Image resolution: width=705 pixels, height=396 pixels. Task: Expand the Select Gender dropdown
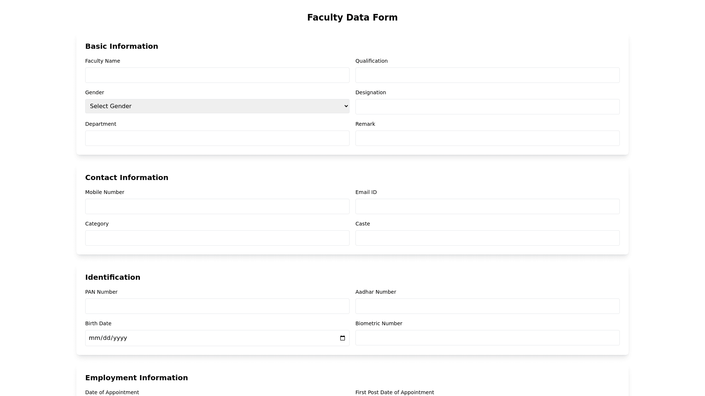click(x=217, y=106)
